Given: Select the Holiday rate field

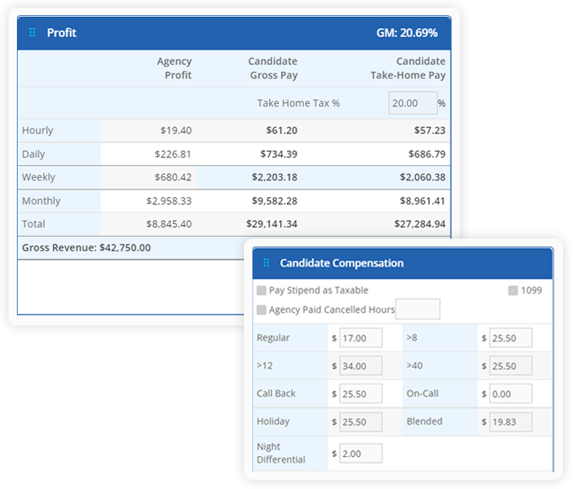Looking at the screenshot, I should 361,422.
